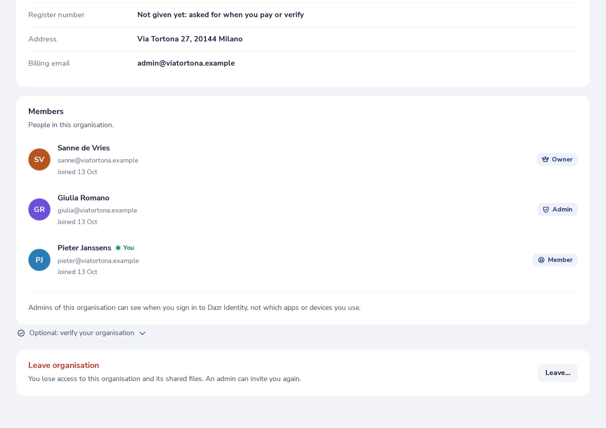Select the Owner role badge
Screen dimensions: 606x428
[x=557, y=159]
